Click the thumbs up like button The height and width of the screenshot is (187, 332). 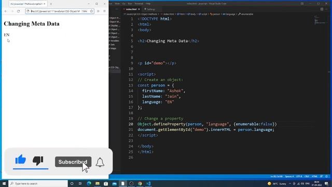(x=21, y=159)
